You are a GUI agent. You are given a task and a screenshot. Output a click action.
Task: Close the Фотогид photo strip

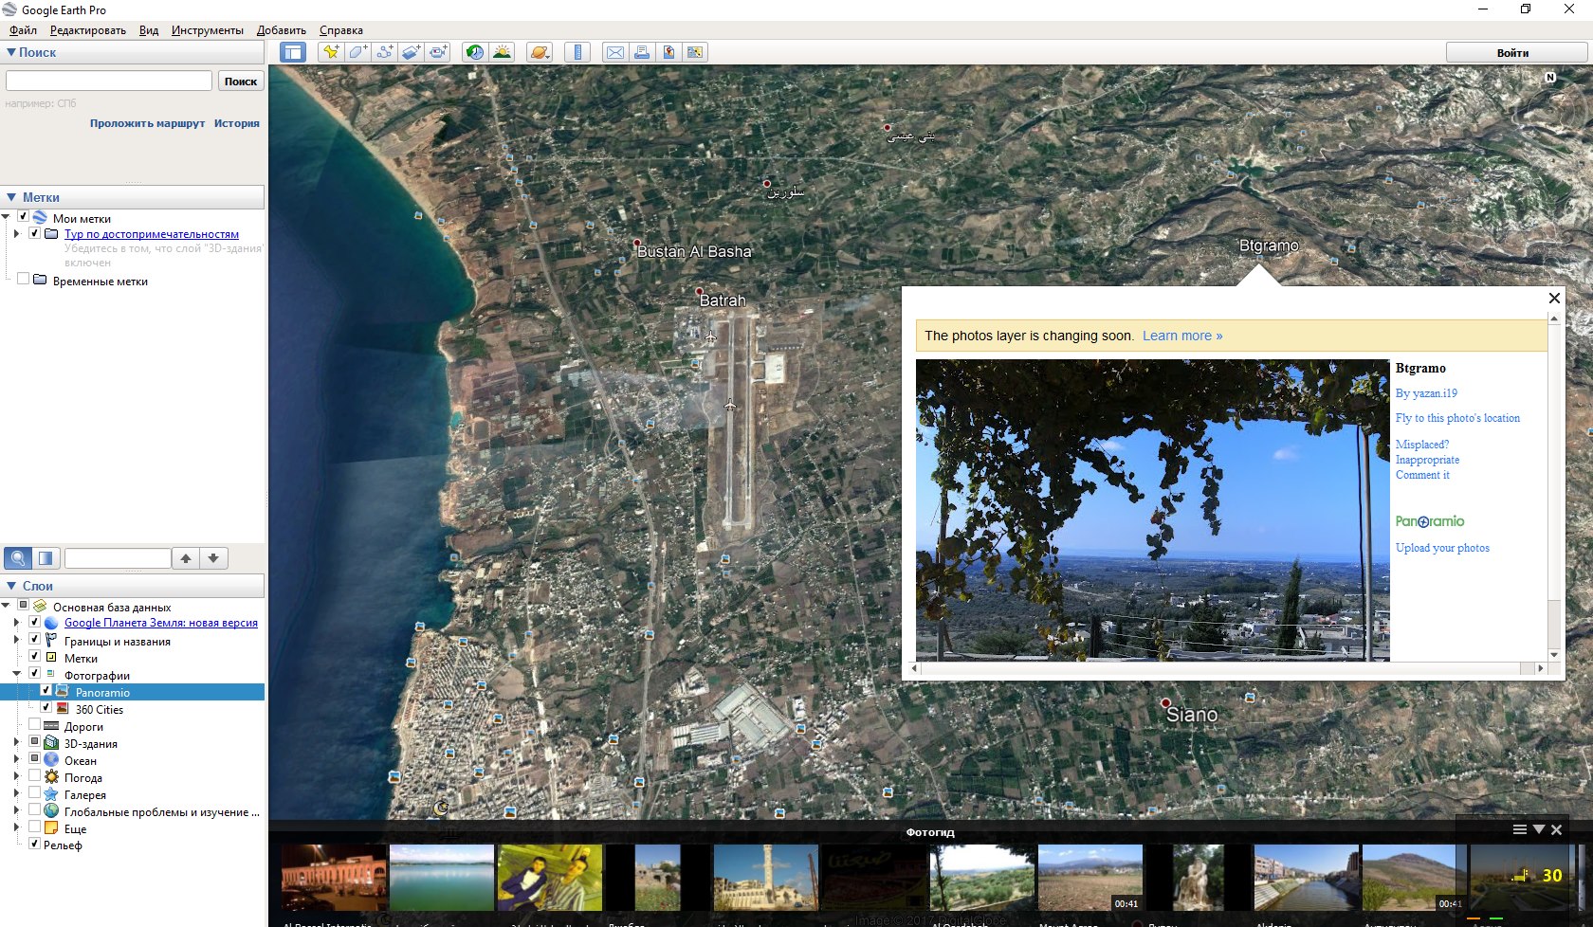coord(1556,829)
